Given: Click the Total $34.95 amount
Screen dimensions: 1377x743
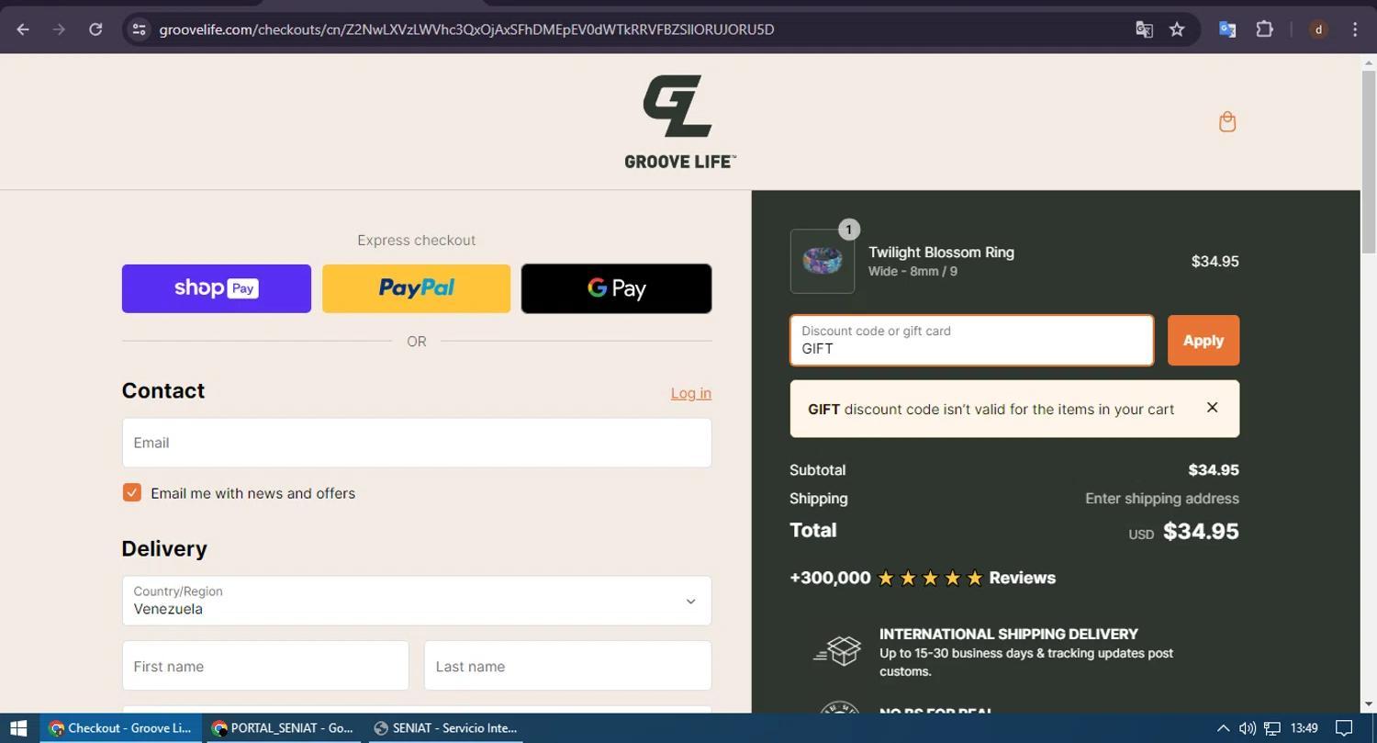Looking at the screenshot, I should coord(1201,531).
